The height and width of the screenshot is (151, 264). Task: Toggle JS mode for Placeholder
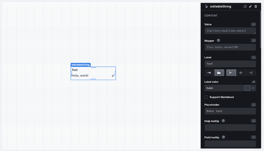(253, 105)
